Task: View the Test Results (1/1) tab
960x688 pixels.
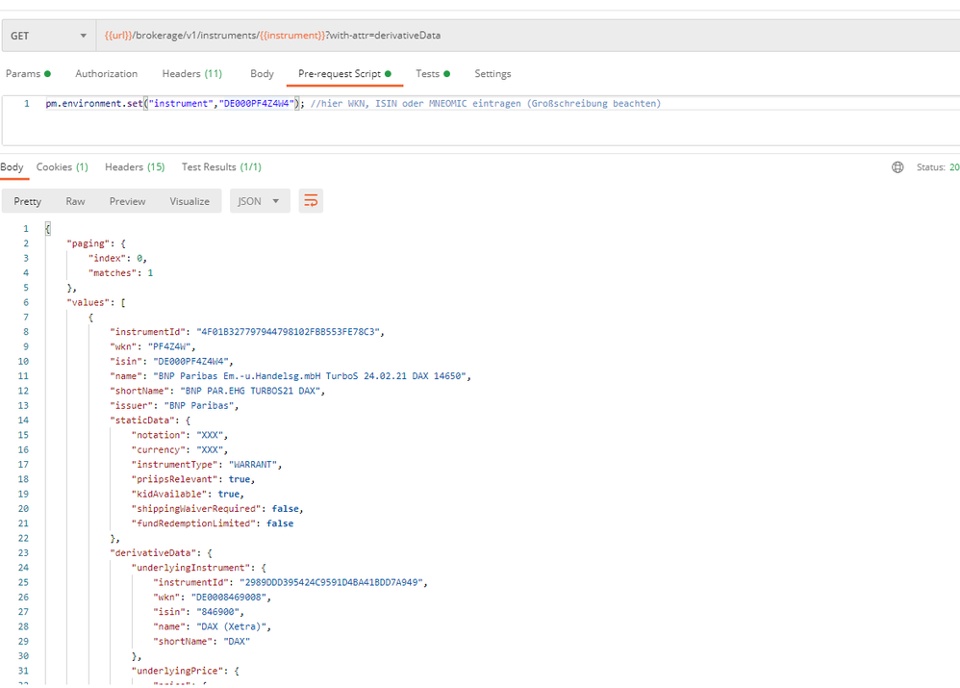Action: point(221,167)
